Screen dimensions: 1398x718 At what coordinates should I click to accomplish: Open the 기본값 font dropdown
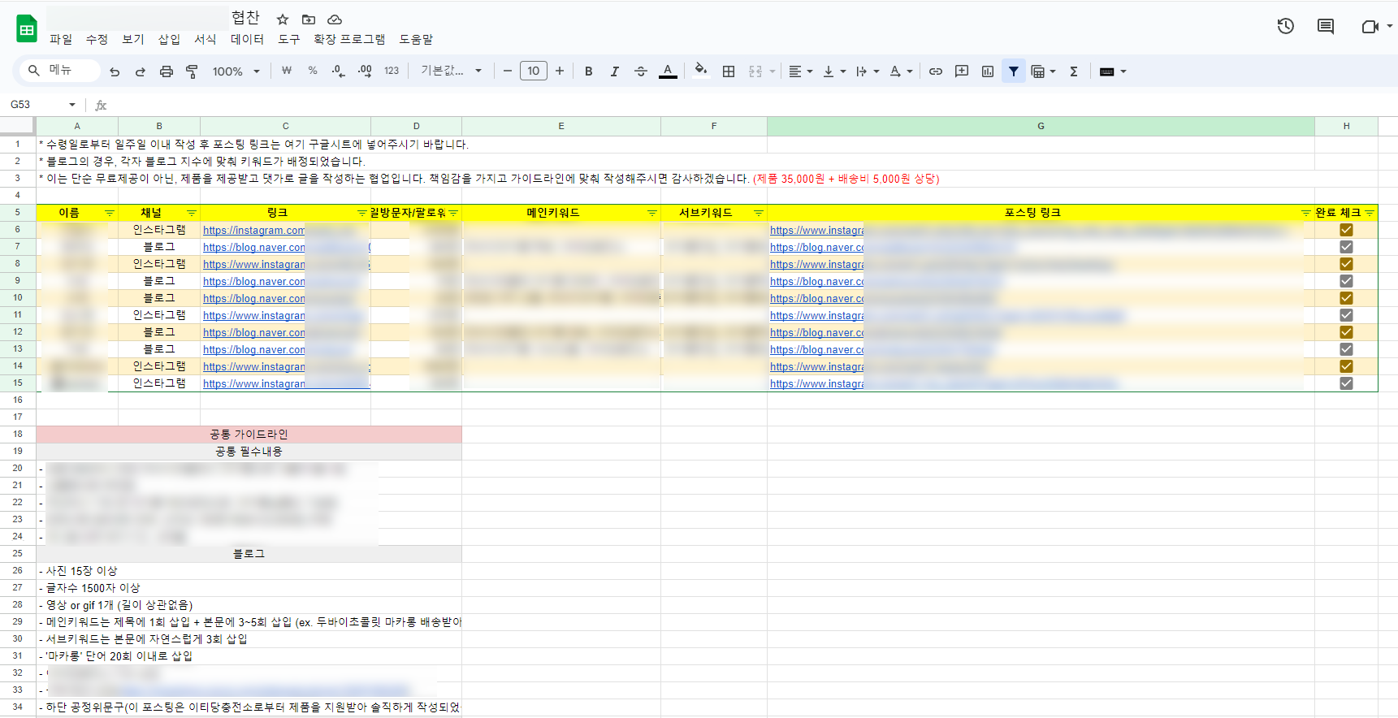(x=452, y=71)
